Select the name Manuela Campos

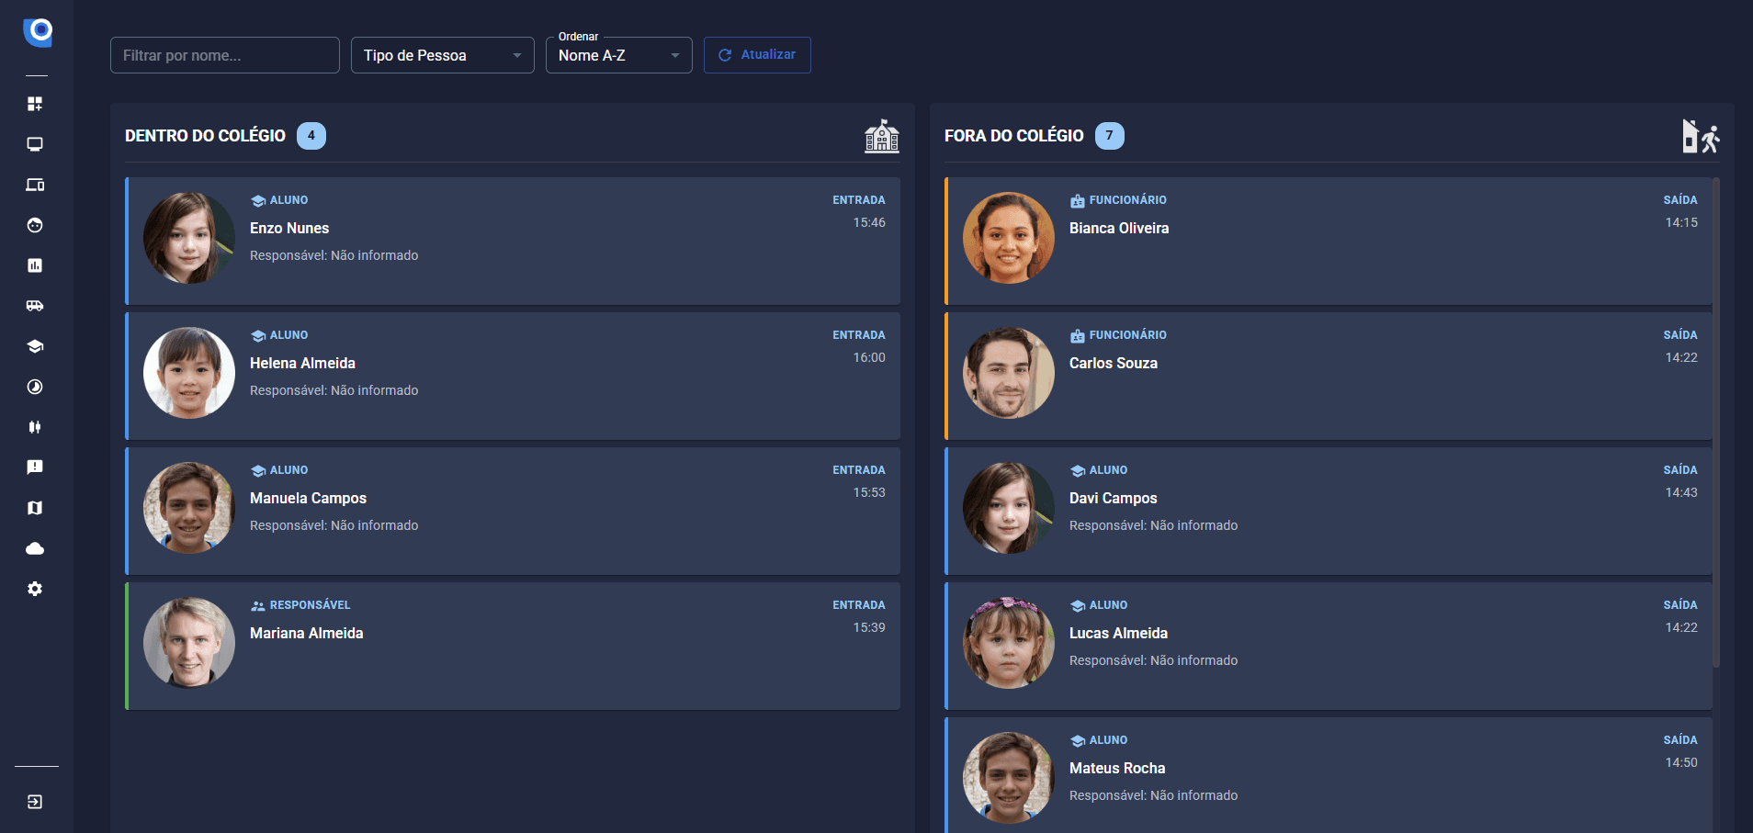tap(308, 498)
